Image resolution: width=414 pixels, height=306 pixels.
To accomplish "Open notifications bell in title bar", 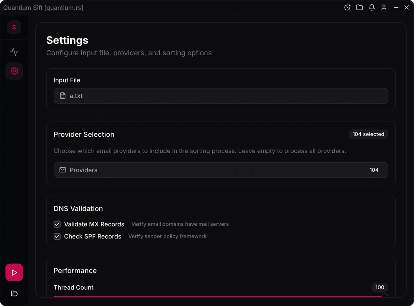I will tap(371, 7).
